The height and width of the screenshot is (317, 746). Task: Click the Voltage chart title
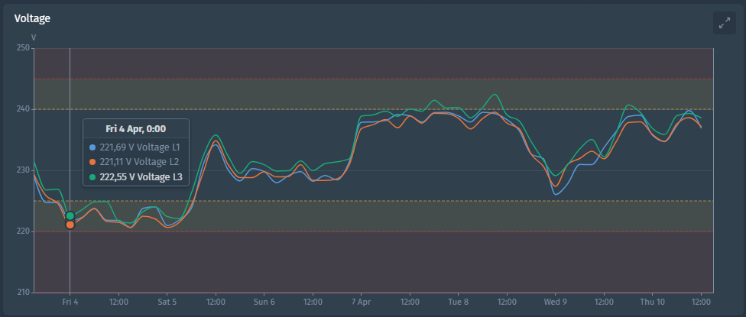32,18
